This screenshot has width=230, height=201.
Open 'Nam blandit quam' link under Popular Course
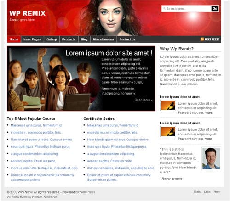click(41, 140)
